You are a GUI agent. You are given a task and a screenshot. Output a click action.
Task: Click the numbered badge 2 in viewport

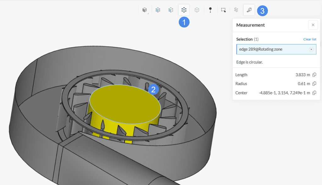154,89
